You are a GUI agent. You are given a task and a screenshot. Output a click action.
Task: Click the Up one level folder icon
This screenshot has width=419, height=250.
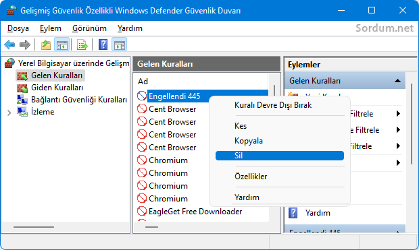(x=46, y=44)
